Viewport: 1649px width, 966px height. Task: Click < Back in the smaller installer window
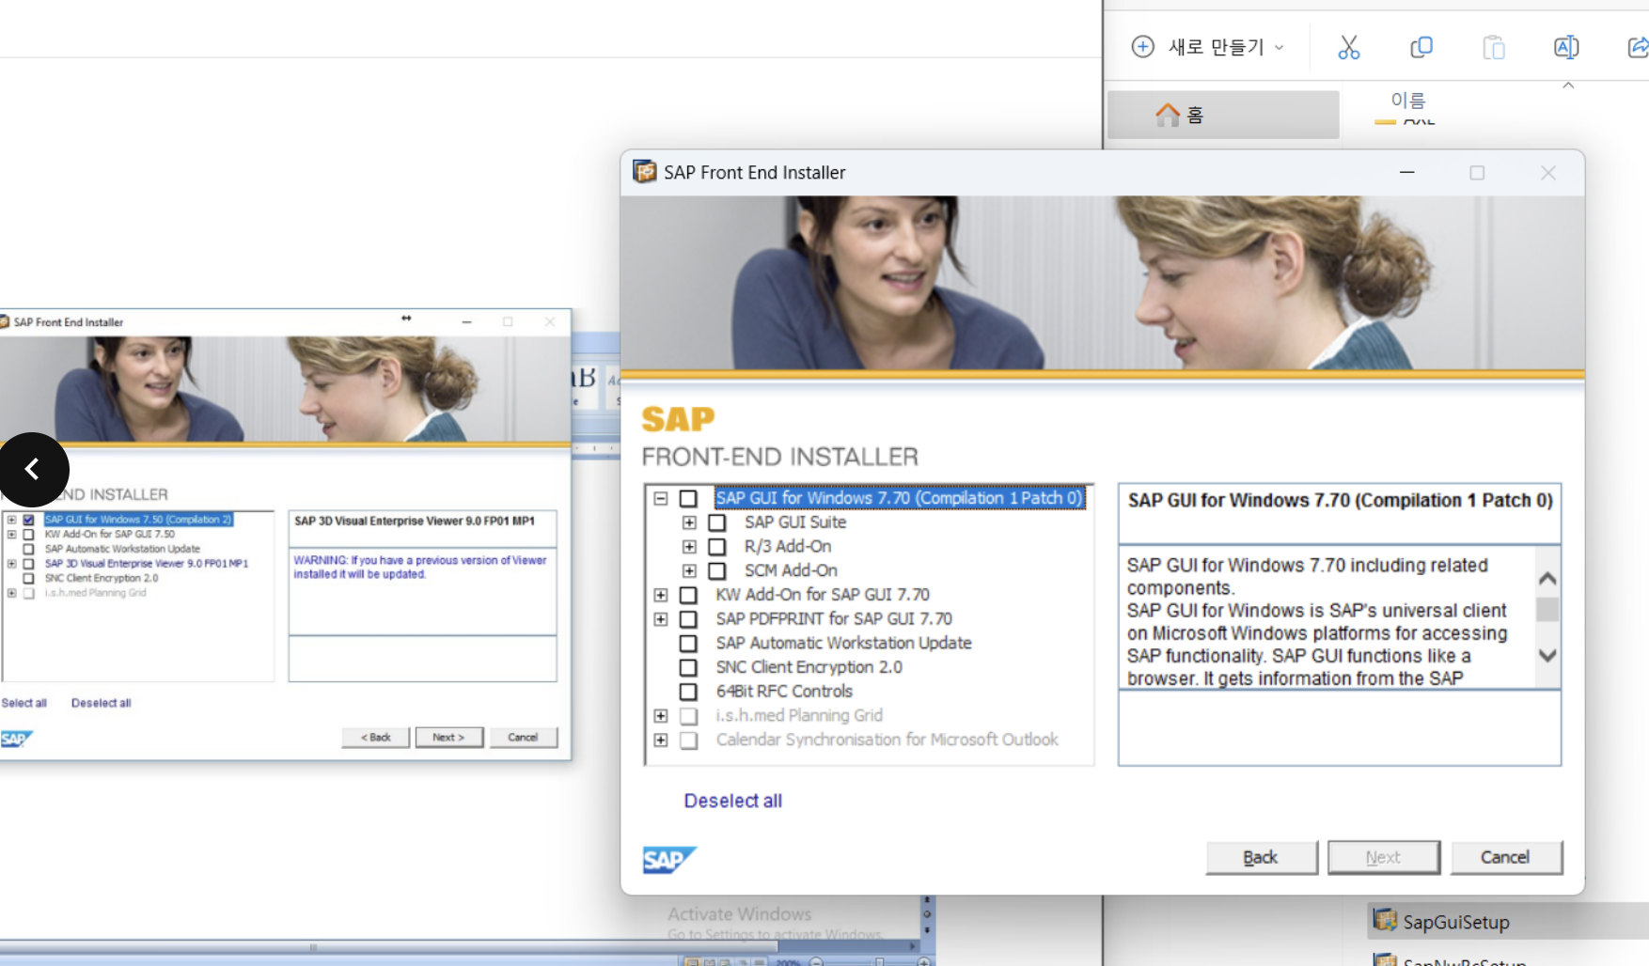375,738
